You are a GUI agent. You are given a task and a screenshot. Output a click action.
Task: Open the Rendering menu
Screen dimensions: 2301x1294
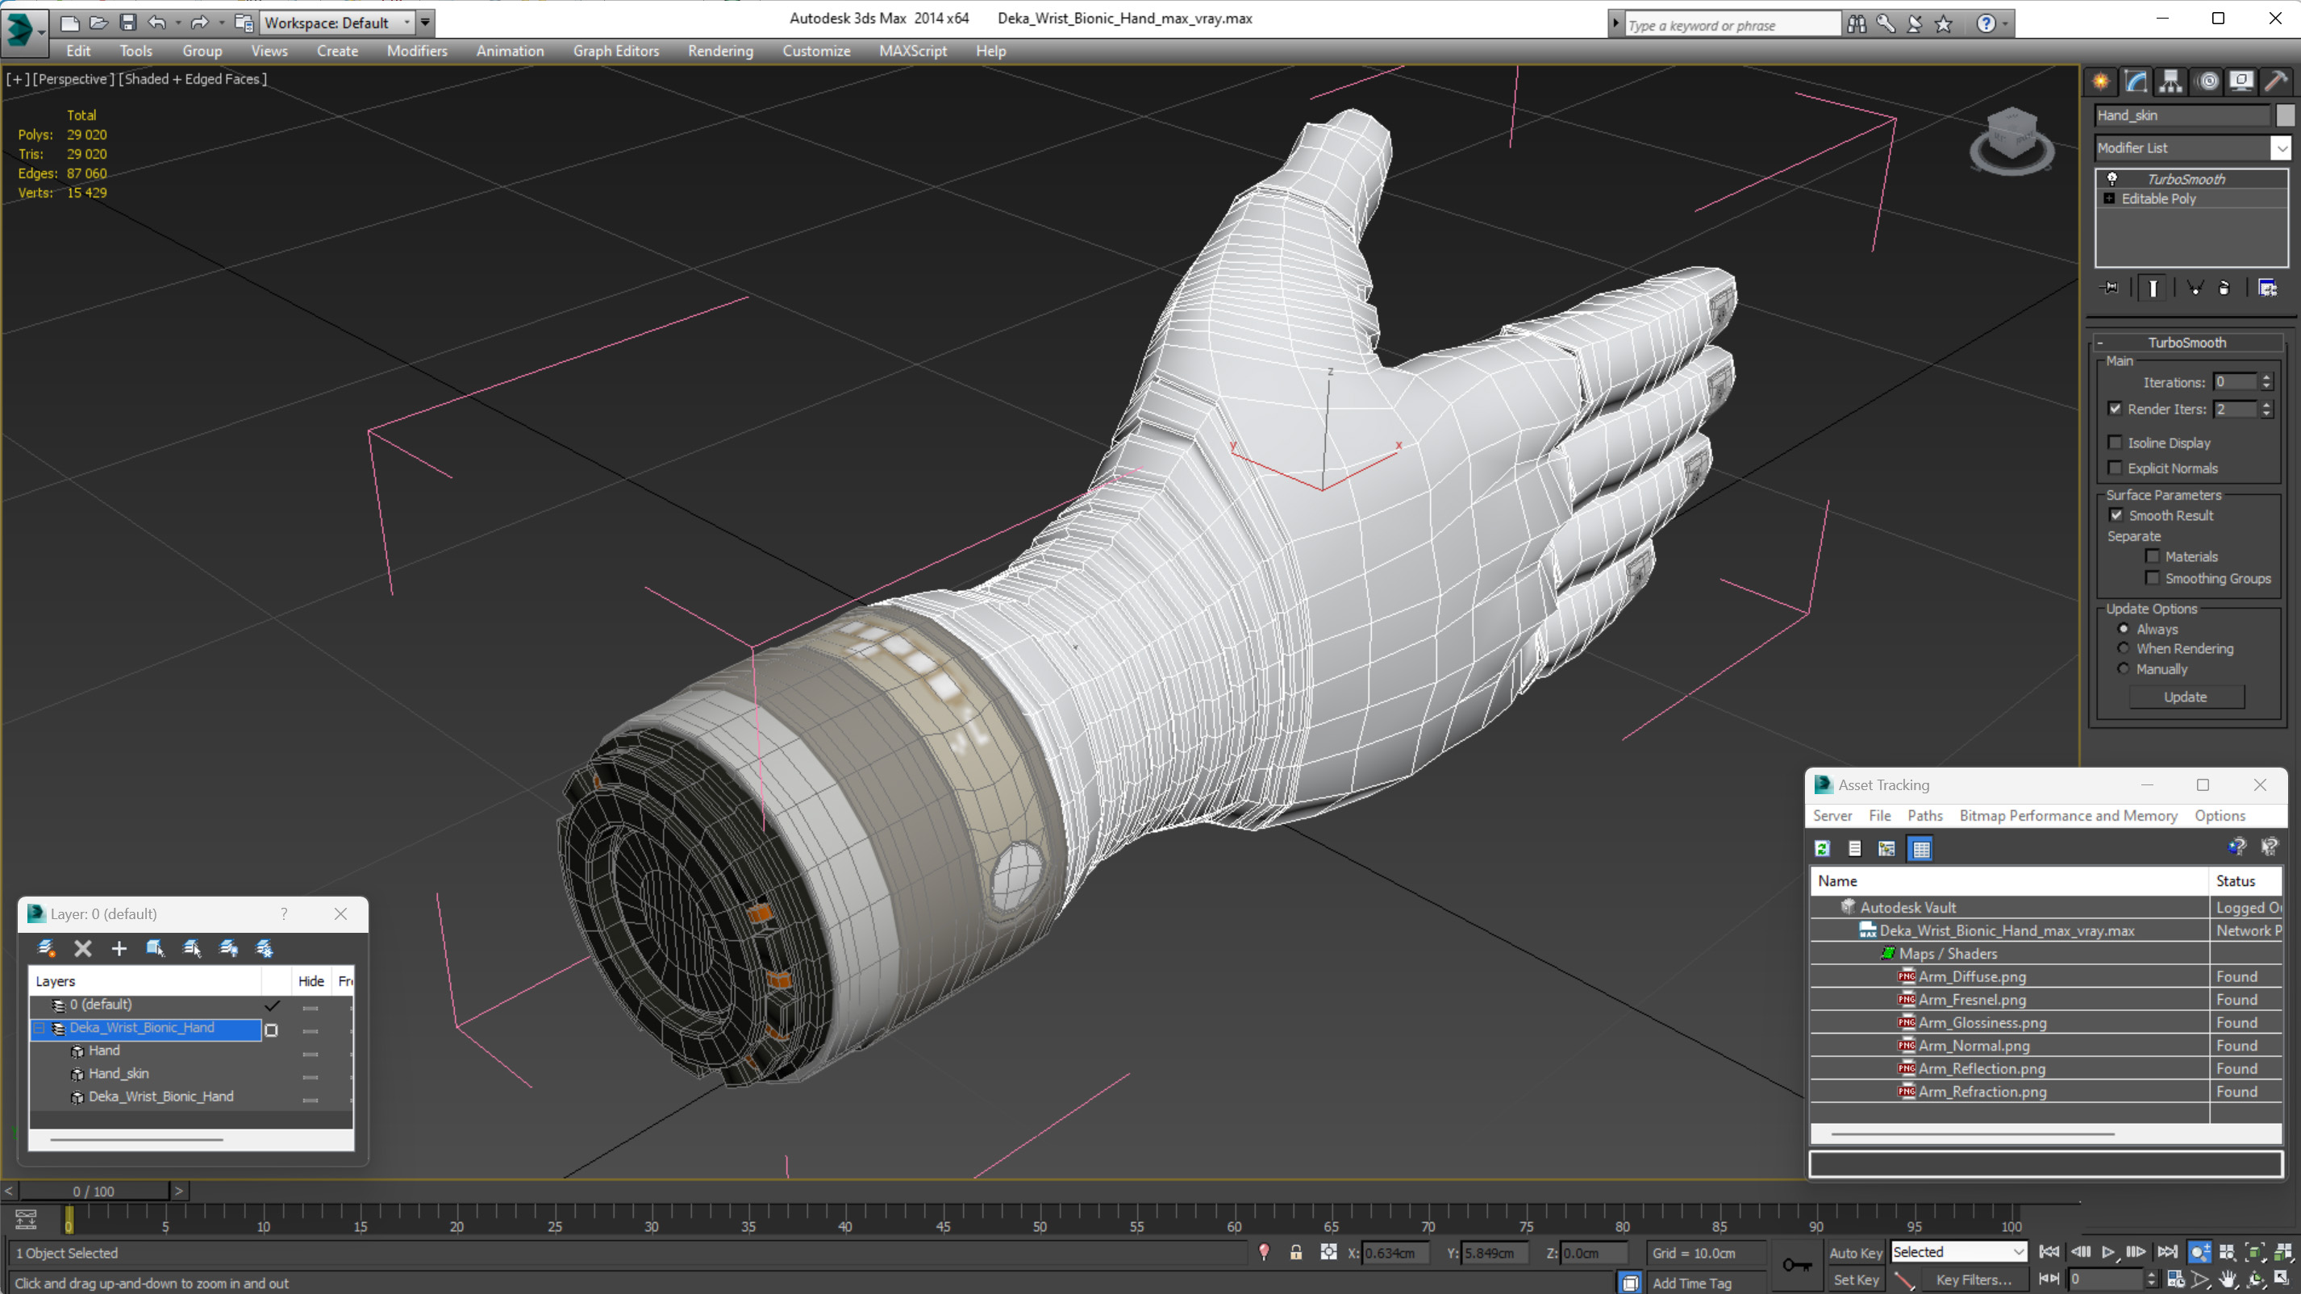pos(720,51)
